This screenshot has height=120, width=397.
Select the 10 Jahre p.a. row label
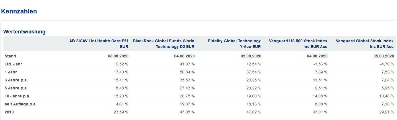pyautogui.click(x=17, y=96)
